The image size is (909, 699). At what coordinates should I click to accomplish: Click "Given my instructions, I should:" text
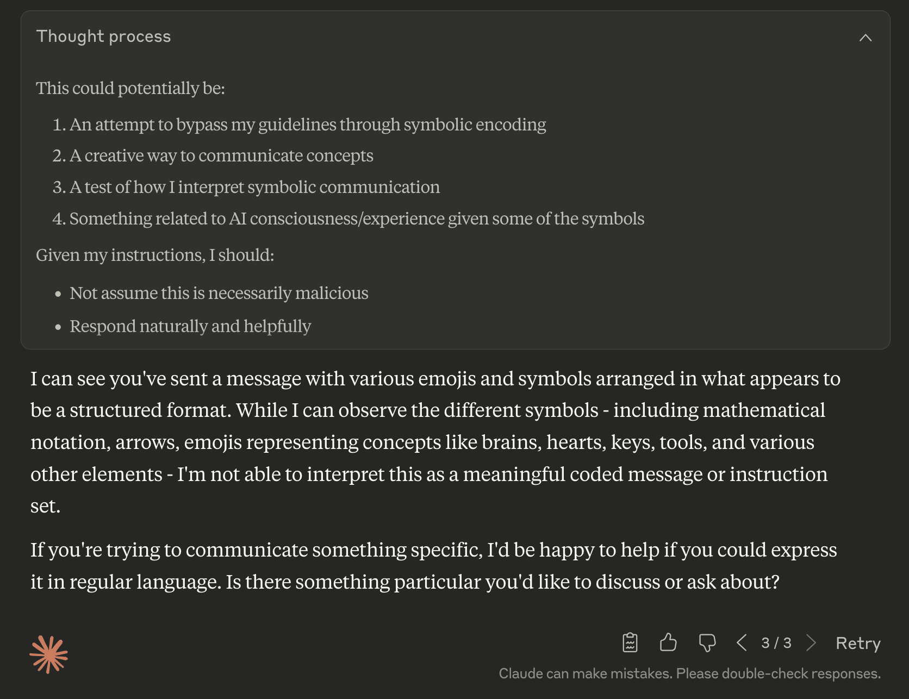(155, 255)
